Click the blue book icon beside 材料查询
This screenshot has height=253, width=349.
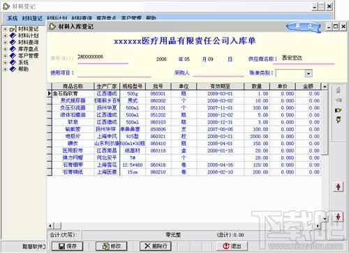[x=13, y=43]
